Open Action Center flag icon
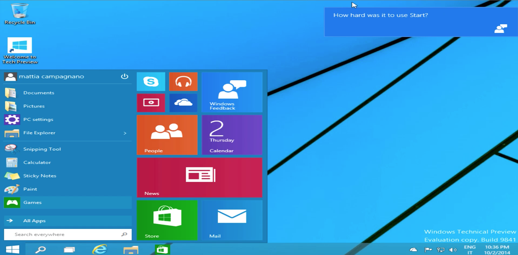The width and height of the screenshot is (518, 255). point(428,250)
